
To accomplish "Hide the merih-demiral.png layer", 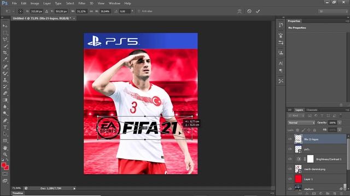I will [290, 169].
